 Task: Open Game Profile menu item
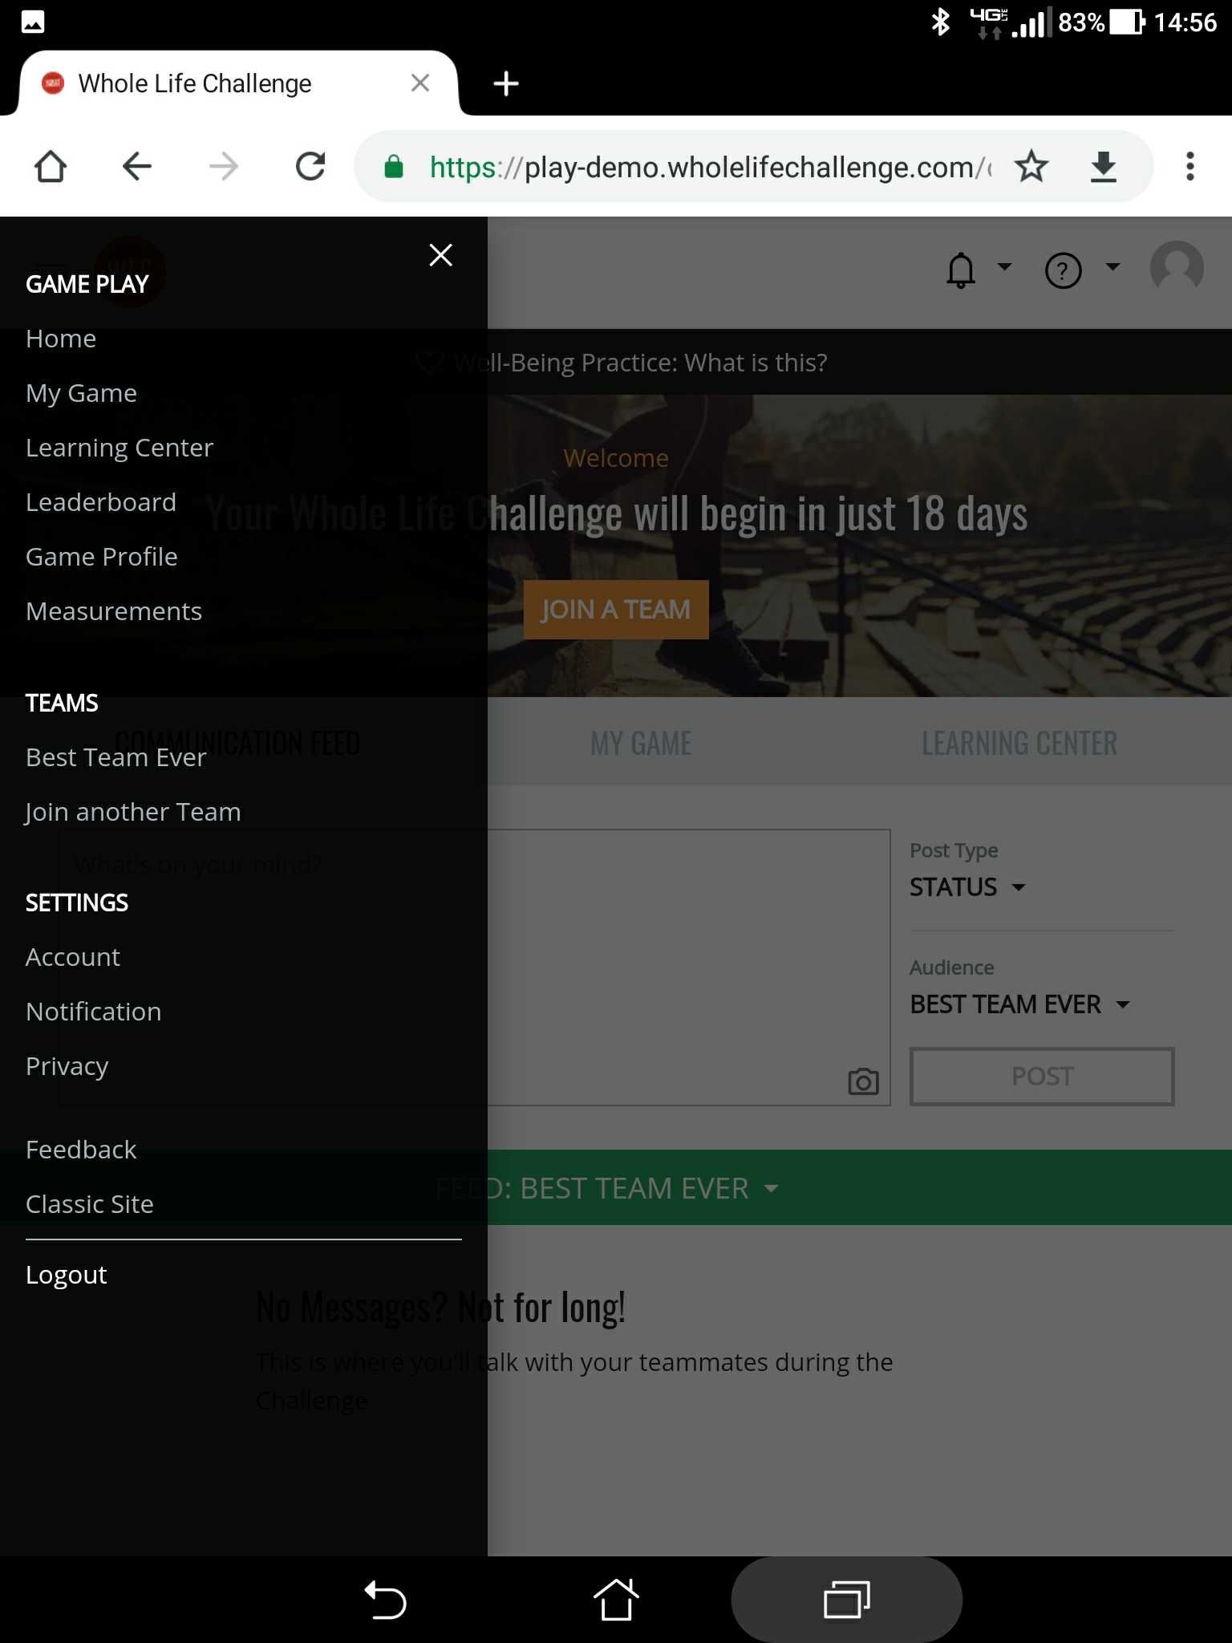[x=102, y=557]
